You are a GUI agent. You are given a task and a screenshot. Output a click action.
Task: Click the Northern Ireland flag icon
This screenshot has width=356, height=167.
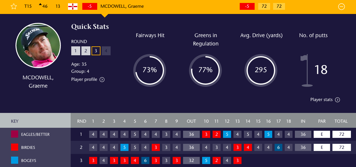(x=73, y=6)
